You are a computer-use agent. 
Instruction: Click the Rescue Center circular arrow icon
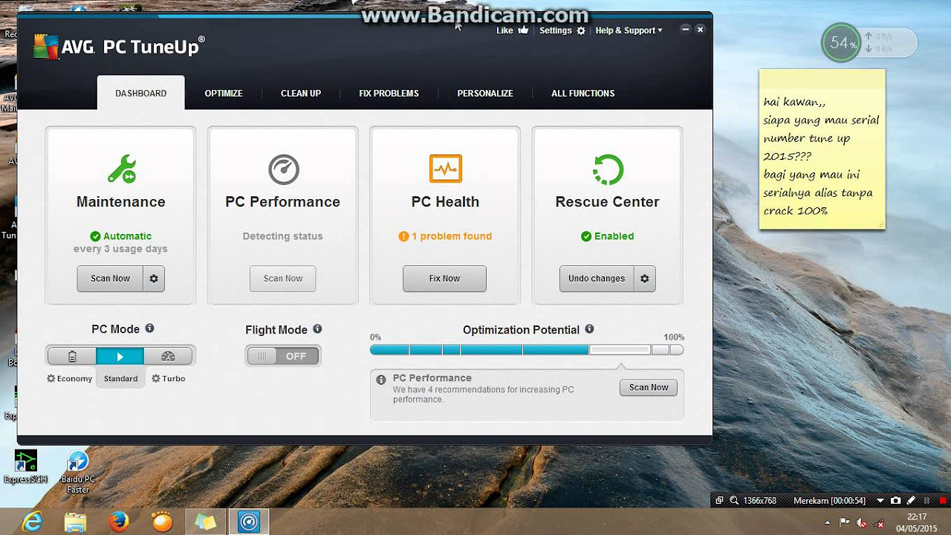[x=608, y=169]
